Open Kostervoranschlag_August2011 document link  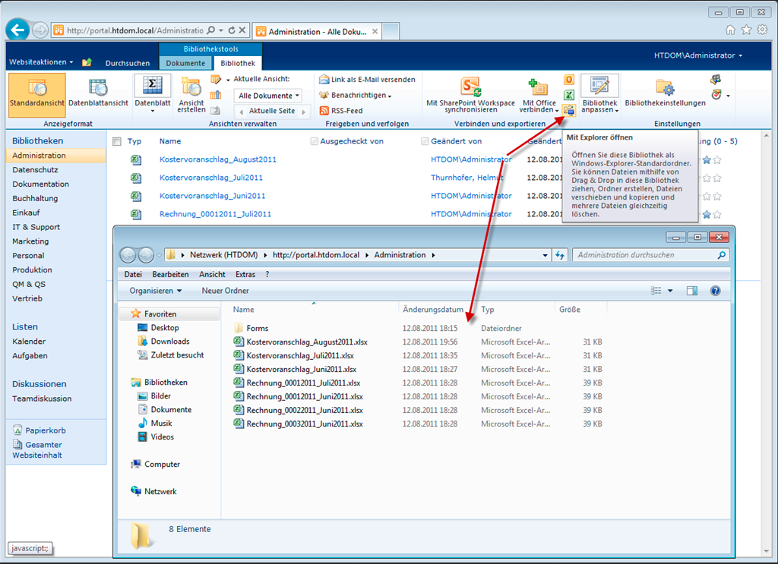point(218,159)
